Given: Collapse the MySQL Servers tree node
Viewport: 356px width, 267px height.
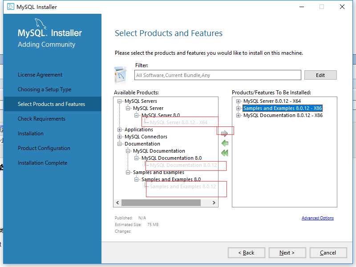Looking at the screenshot, I should (119, 101).
